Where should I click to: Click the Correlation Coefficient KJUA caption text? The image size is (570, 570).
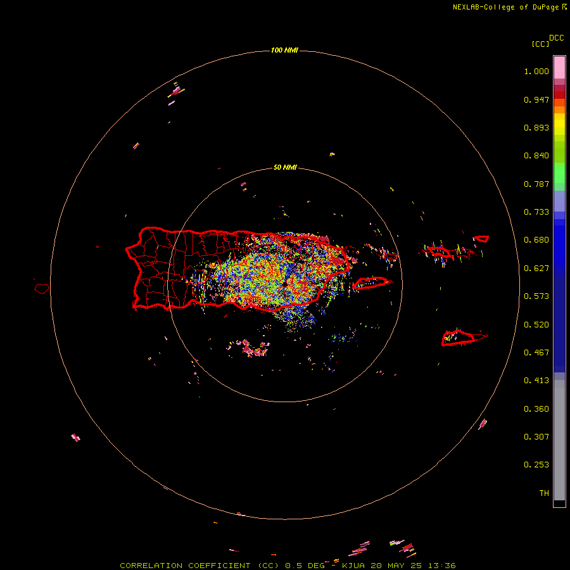288,566
